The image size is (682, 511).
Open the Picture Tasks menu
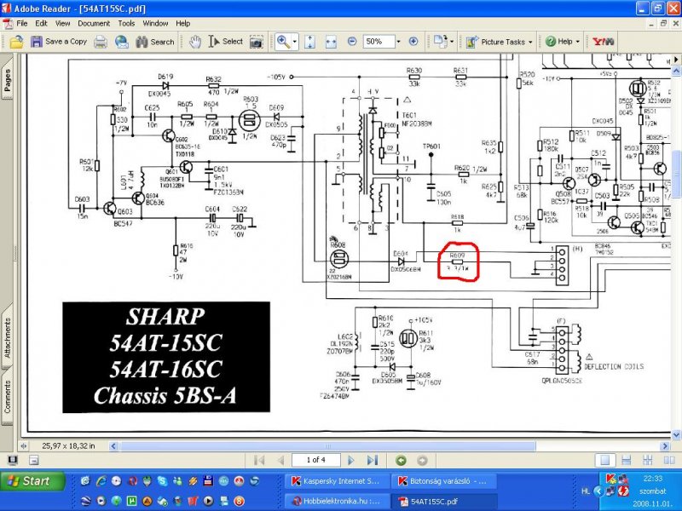500,42
